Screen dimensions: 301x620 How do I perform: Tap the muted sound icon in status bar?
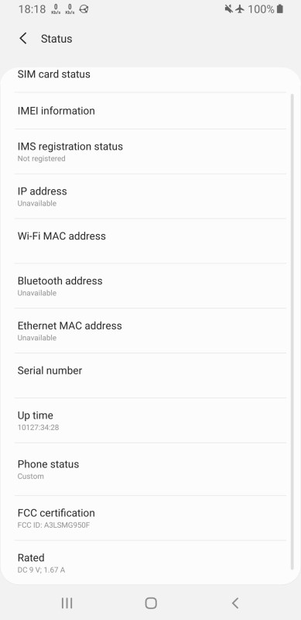[229, 9]
